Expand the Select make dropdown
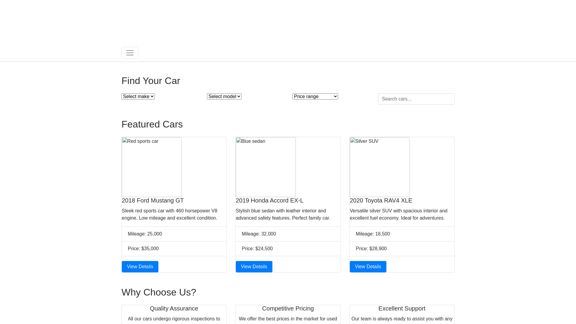The height and width of the screenshot is (324, 576). coord(138,97)
